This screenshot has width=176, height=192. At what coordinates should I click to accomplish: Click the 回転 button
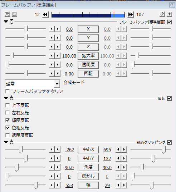pyautogui.click(x=88, y=74)
